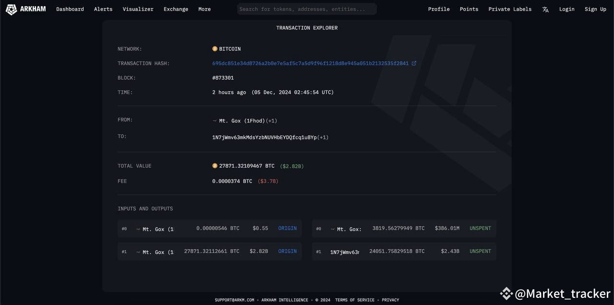Open the Privacy link
The height and width of the screenshot is (305, 614).
(390, 300)
